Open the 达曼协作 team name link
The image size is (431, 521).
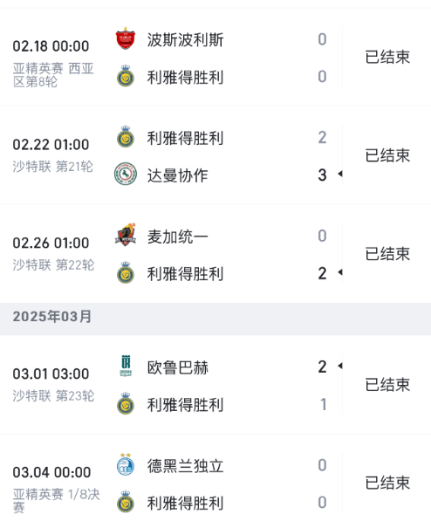(x=178, y=175)
